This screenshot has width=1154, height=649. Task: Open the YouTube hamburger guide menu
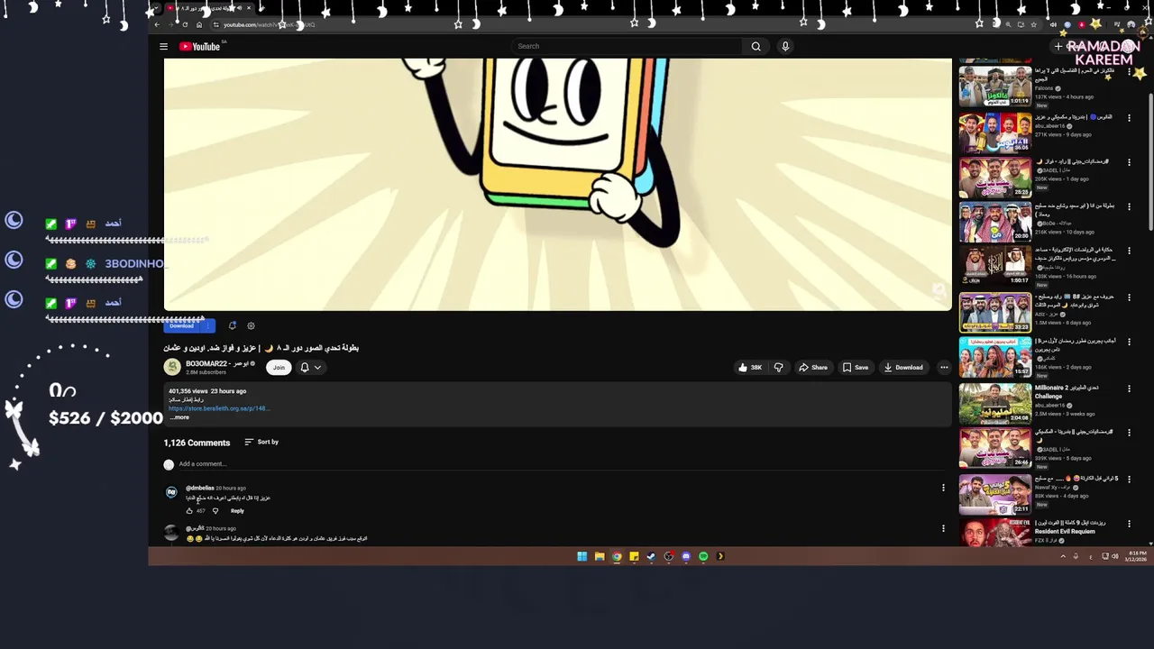click(x=163, y=46)
